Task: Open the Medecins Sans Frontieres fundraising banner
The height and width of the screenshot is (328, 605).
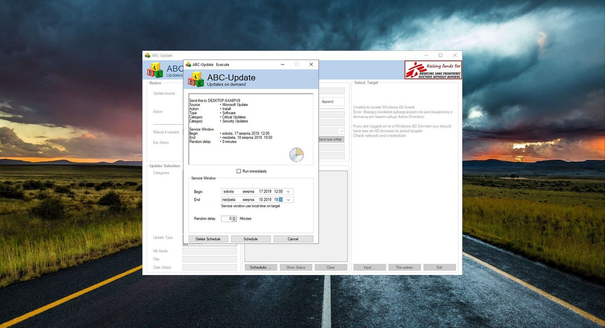Action: click(433, 70)
